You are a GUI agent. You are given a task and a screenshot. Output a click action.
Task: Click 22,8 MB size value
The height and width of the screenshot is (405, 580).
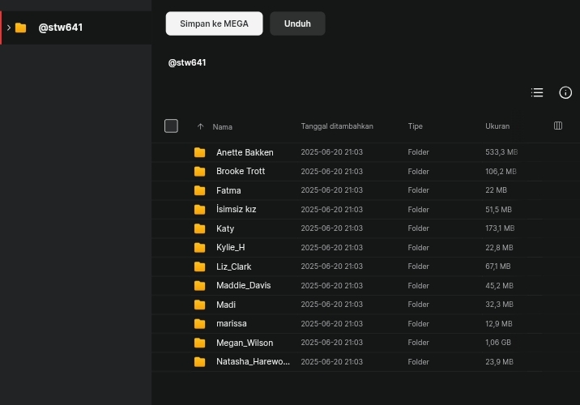click(499, 247)
